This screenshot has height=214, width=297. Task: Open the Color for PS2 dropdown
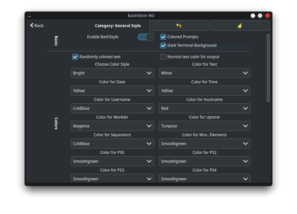click(205, 161)
